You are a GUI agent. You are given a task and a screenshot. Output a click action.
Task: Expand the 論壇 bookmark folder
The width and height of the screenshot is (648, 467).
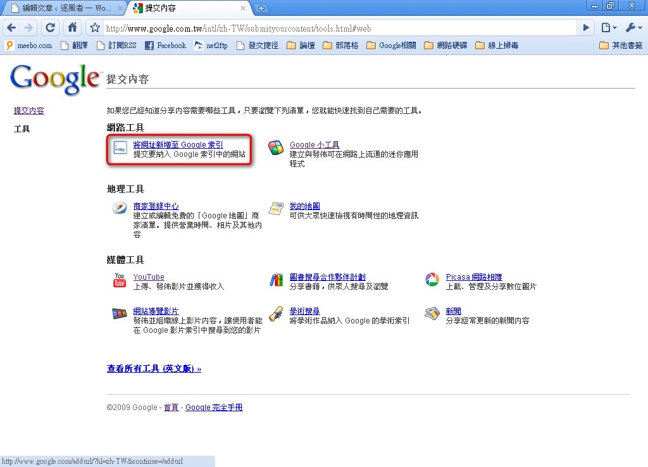click(x=301, y=46)
